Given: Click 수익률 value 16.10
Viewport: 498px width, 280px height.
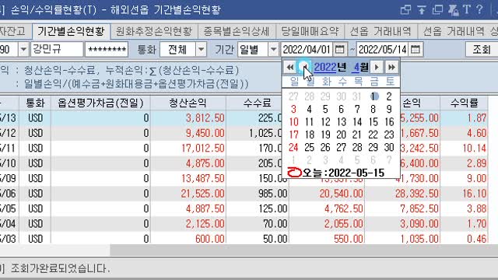Looking at the screenshot, I should (x=475, y=194).
